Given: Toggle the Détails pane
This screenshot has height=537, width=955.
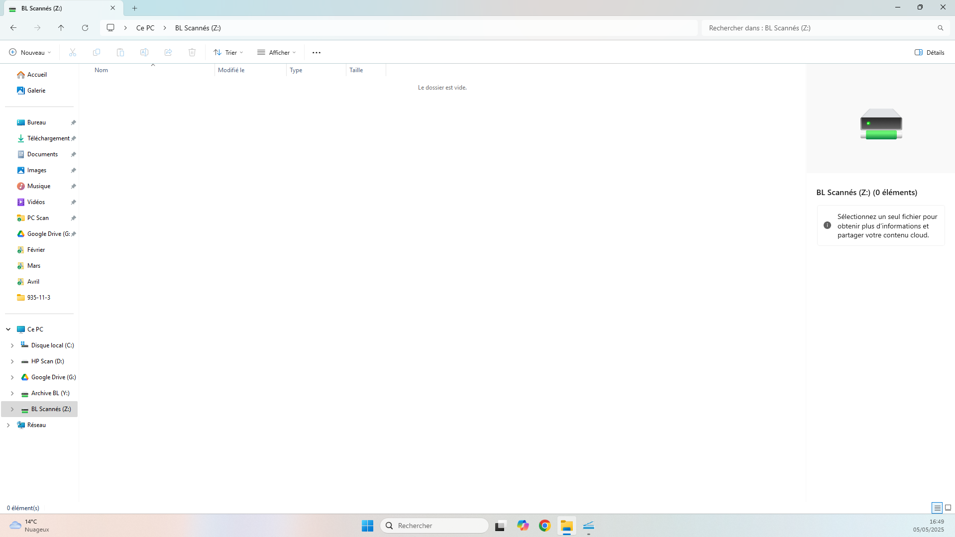Looking at the screenshot, I should tap(930, 52).
